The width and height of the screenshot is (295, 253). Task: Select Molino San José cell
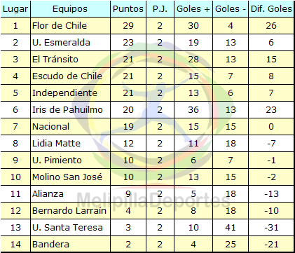(x=70, y=177)
